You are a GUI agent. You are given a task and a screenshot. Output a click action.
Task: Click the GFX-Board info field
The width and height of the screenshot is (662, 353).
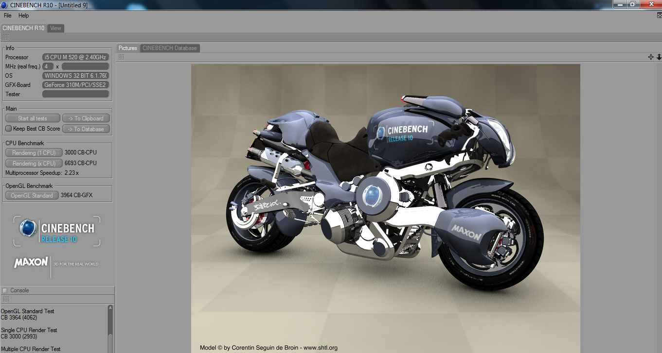pyautogui.click(x=76, y=85)
